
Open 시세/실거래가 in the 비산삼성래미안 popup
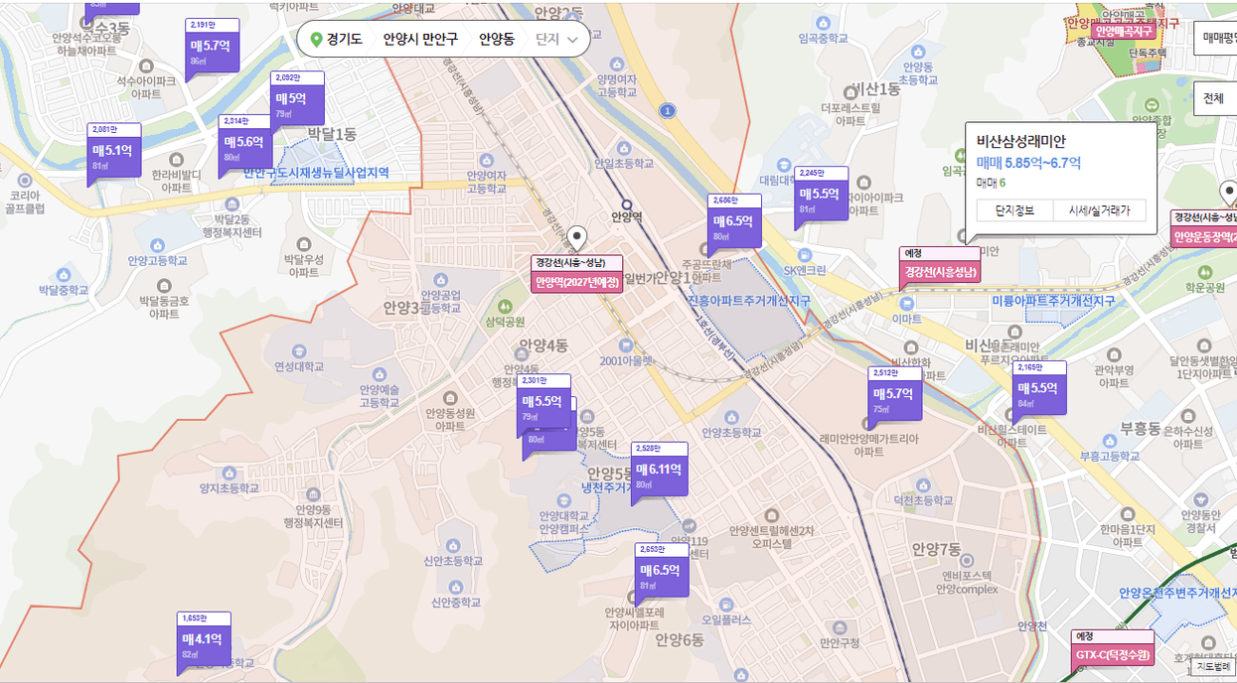pos(1099,210)
